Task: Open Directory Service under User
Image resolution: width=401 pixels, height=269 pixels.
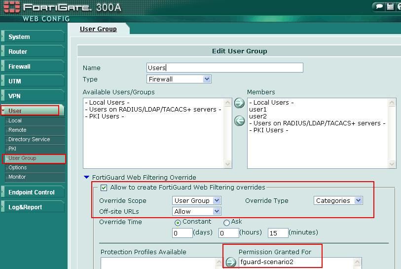Action: click(x=29, y=139)
